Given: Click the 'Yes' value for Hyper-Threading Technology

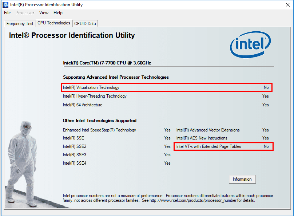Looking at the screenshot, I should 265,96.
